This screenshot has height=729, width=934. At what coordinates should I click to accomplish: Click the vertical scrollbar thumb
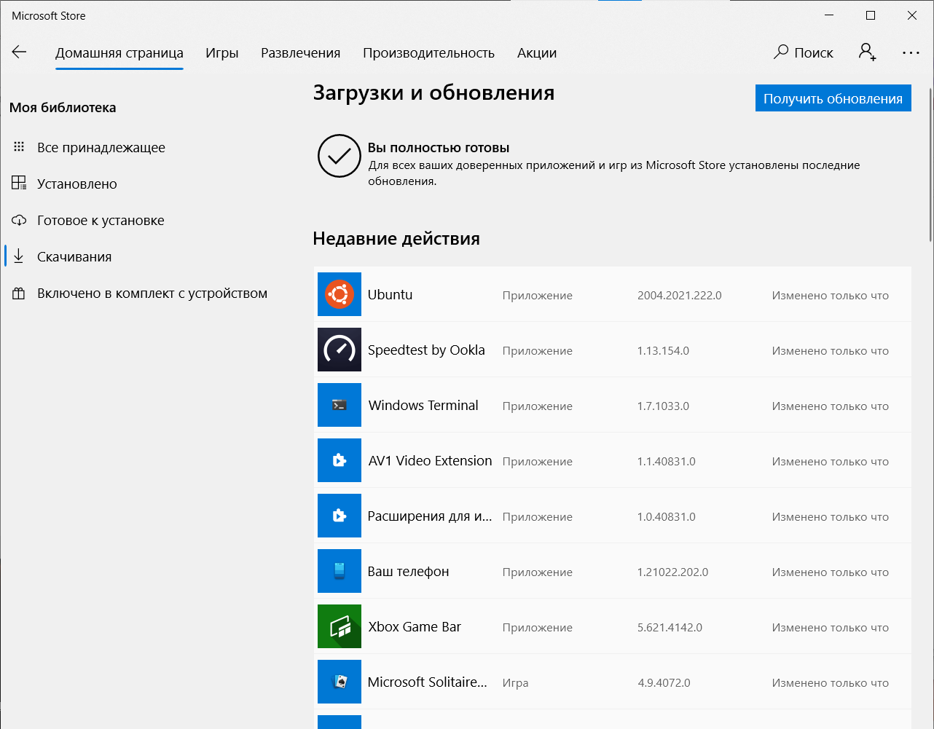coord(930,165)
